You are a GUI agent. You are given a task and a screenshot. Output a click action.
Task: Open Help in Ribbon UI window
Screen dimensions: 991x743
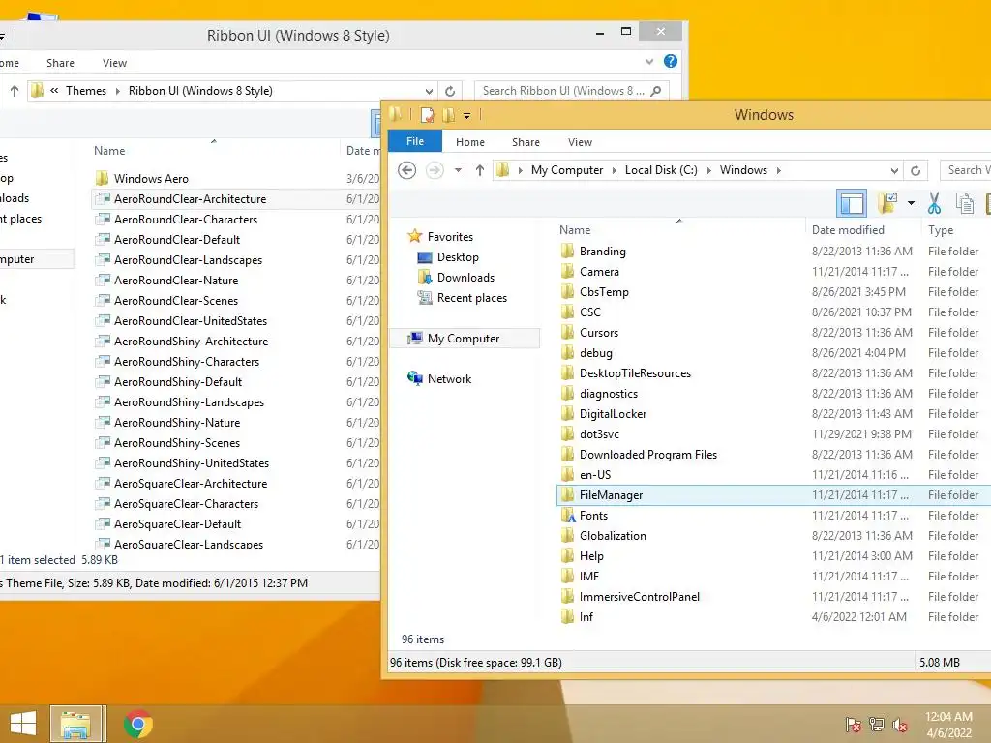(671, 61)
